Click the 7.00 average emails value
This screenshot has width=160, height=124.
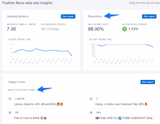pyautogui.click(x=11, y=29)
